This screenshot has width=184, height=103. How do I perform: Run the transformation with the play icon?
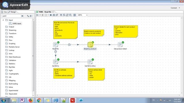[x=37, y=15]
